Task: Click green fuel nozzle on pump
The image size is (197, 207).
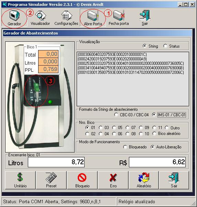Action: [37, 87]
